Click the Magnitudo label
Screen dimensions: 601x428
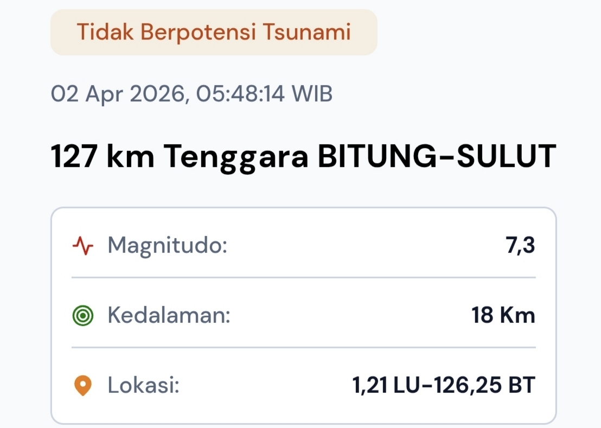click(167, 246)
